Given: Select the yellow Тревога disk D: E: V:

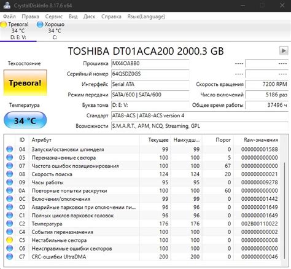Looking at the screenshot, I should click(x=15, y=31).
